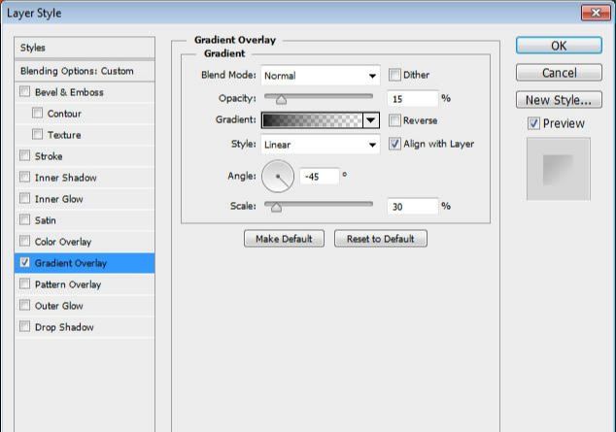
Task: Uncheck the Gradient Overlay checkbox
Action: point(24,262)
